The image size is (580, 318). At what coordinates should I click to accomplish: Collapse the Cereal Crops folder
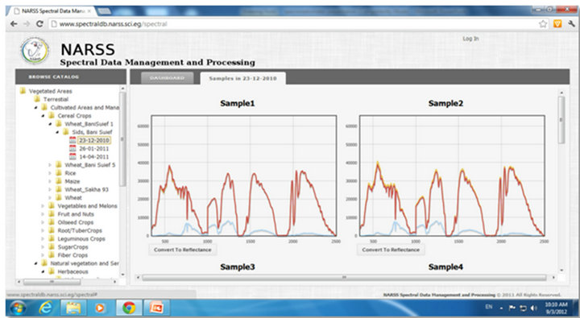tap(43, 116)
